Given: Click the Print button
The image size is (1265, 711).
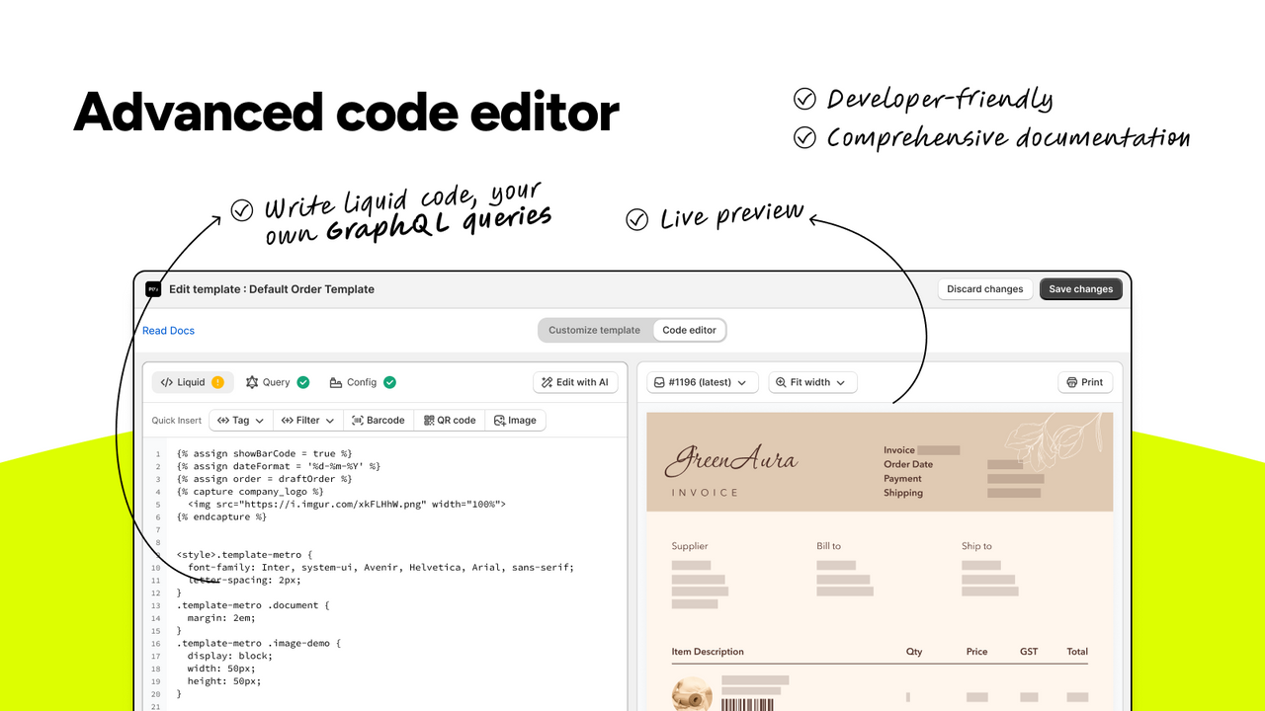Looking at the screenshot, I should pos(1085,382).
